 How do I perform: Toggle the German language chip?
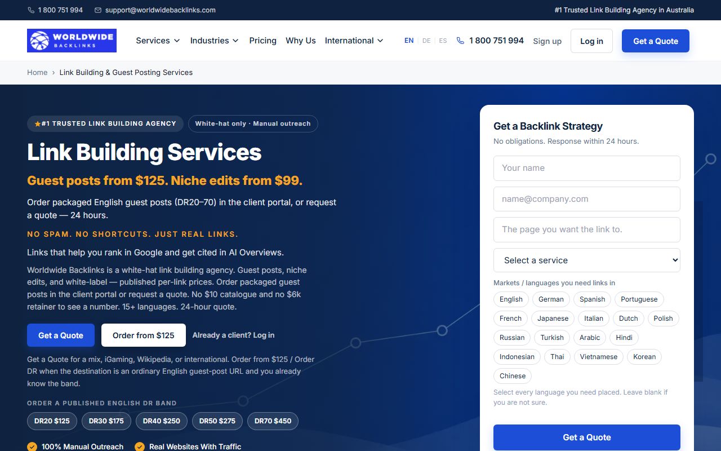pyautogui.click(x=551, y=299)
